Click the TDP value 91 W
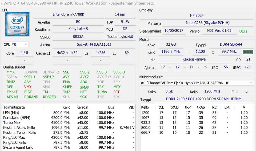256x151 pixels. click(125, 22)
